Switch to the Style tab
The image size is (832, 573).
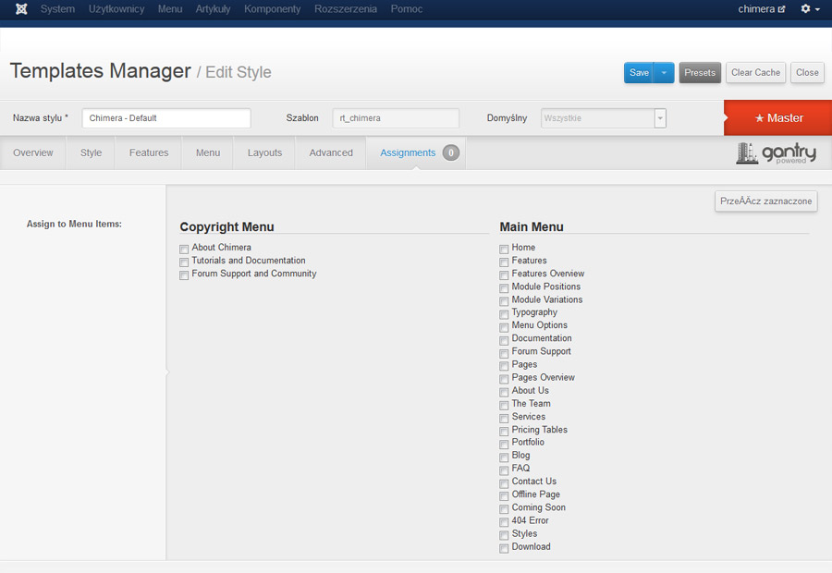(91, 152)
